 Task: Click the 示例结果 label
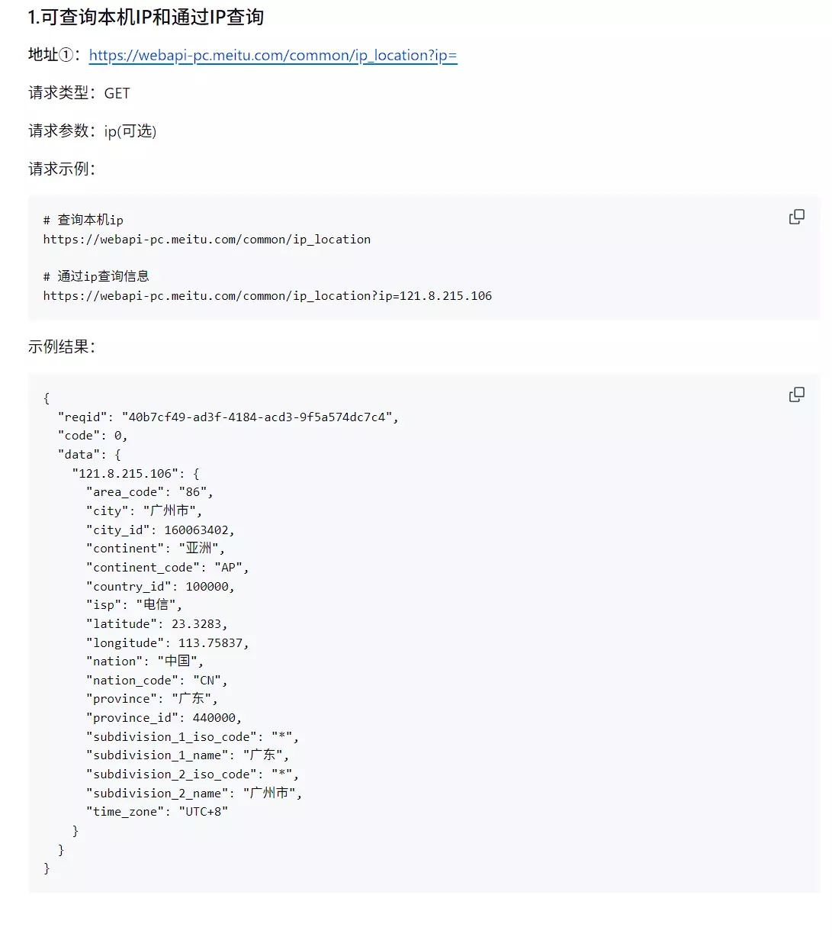[x=62, y=346]
